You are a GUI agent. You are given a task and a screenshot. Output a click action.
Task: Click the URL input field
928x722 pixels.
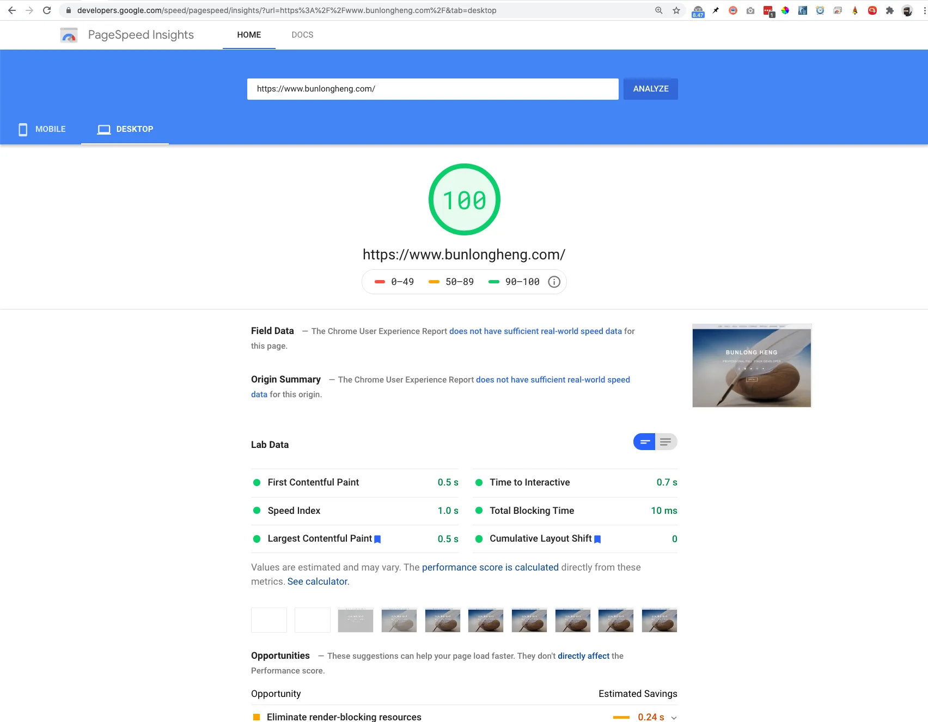tap(433, 89)
